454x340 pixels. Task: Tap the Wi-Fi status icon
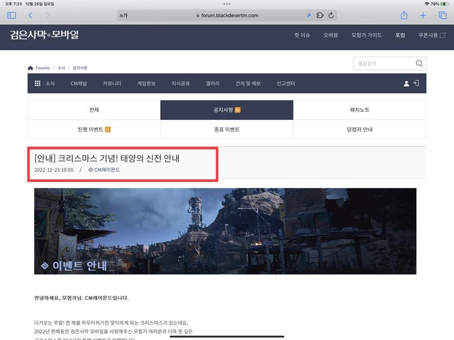427,4
